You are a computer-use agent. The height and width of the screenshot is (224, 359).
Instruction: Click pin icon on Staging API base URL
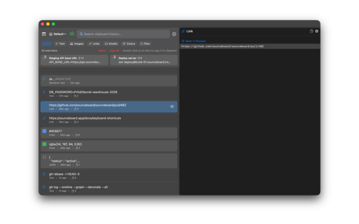45,57
